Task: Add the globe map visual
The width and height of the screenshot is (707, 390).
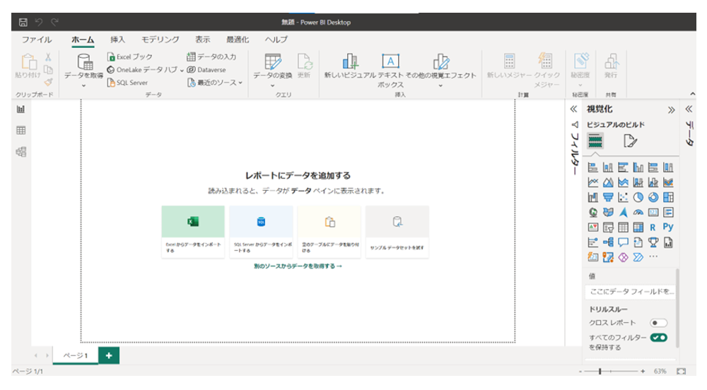Action: pos(593,212)
